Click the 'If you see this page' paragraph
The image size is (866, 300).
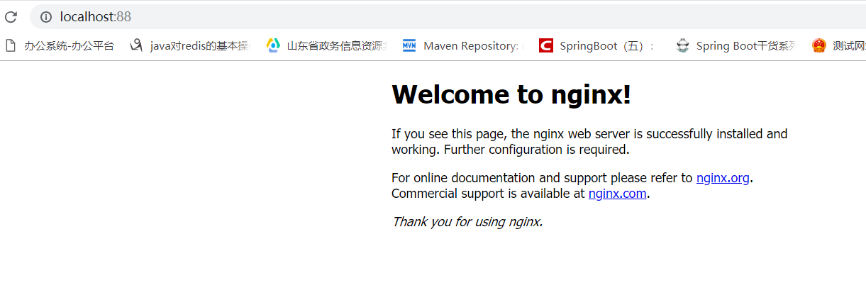tap(589, 142)
